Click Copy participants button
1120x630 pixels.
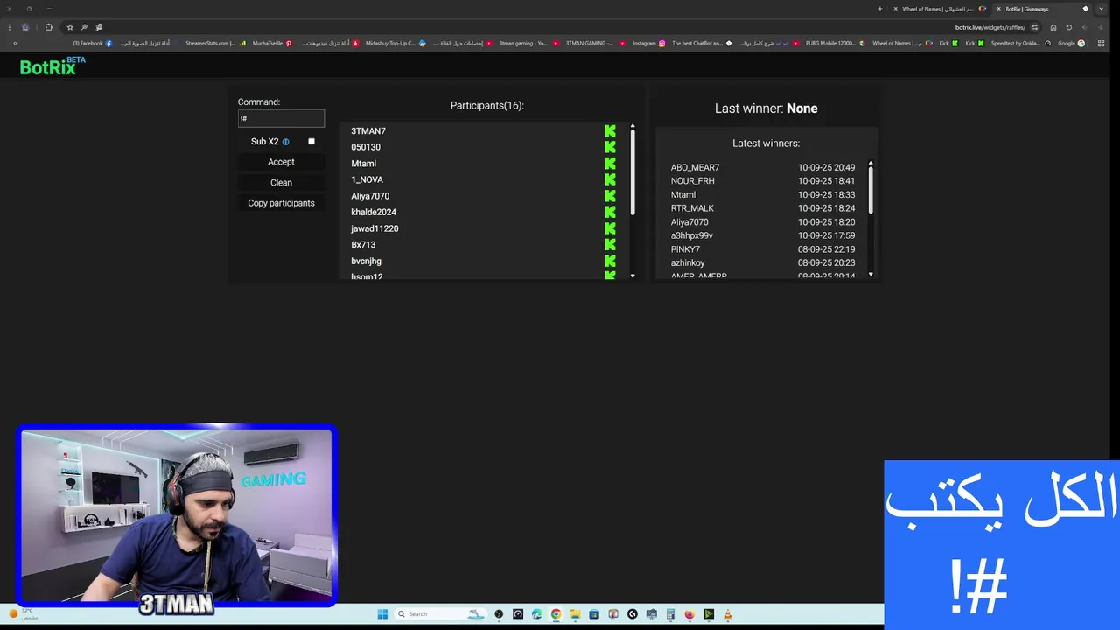(x=281, y=203)
